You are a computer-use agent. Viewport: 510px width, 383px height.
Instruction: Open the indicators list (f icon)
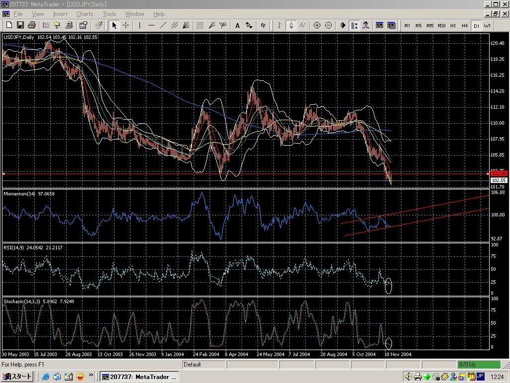click(x=263, y=25)
